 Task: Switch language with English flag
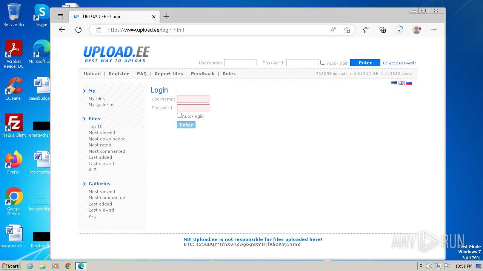[401, 83]
